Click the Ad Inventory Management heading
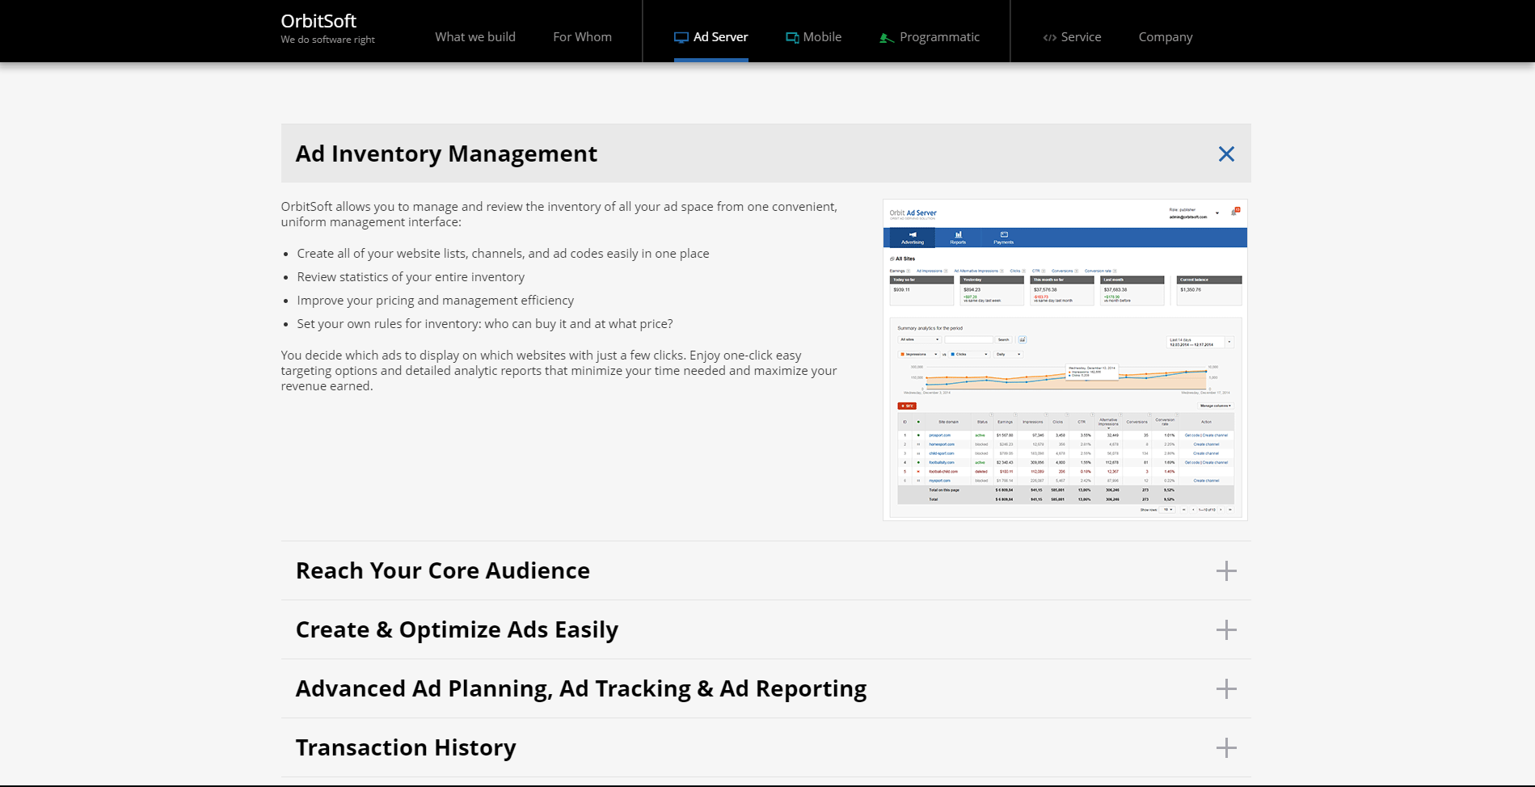This screenshot has height=787, width=1535. (x=446, y=154)
